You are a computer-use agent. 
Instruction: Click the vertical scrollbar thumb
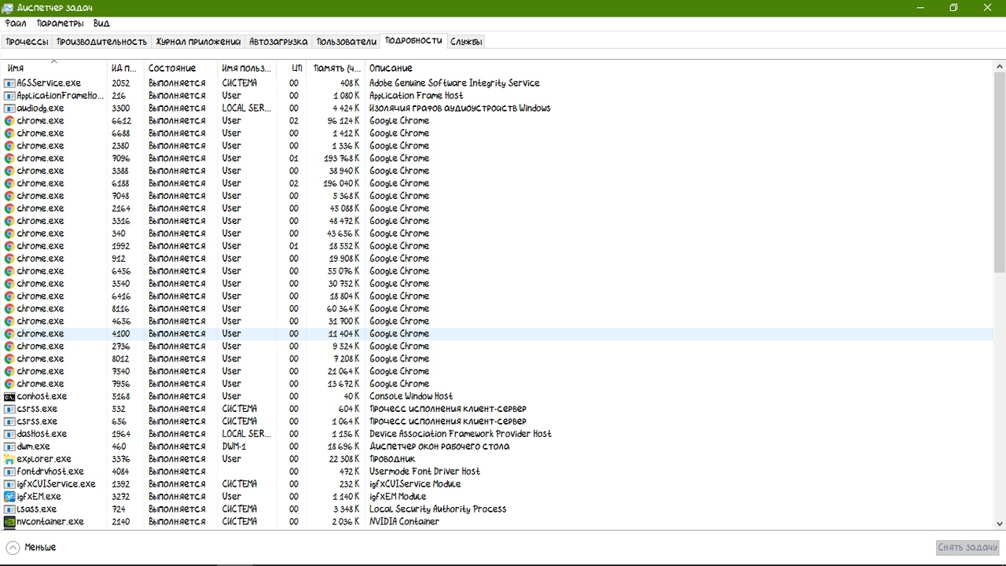pos(1000,173)
